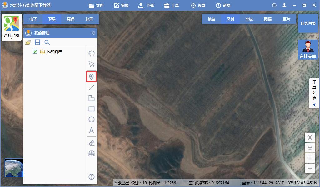Switch to 地形 map tab
Screen dimensions: 320x187
pyautogui.click(x=89, y=19)
